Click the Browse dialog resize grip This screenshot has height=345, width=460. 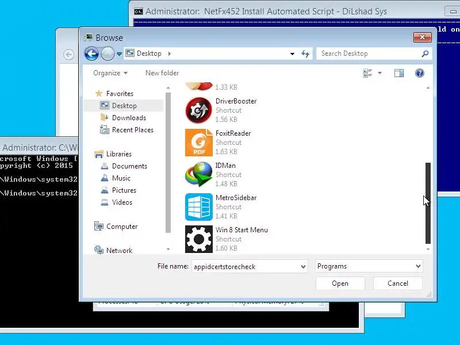[x=429, y=295]
